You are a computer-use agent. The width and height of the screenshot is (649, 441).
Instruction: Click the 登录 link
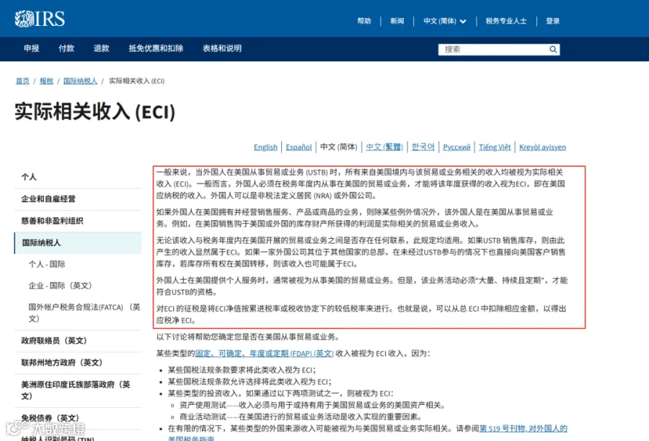coord(553,21)
